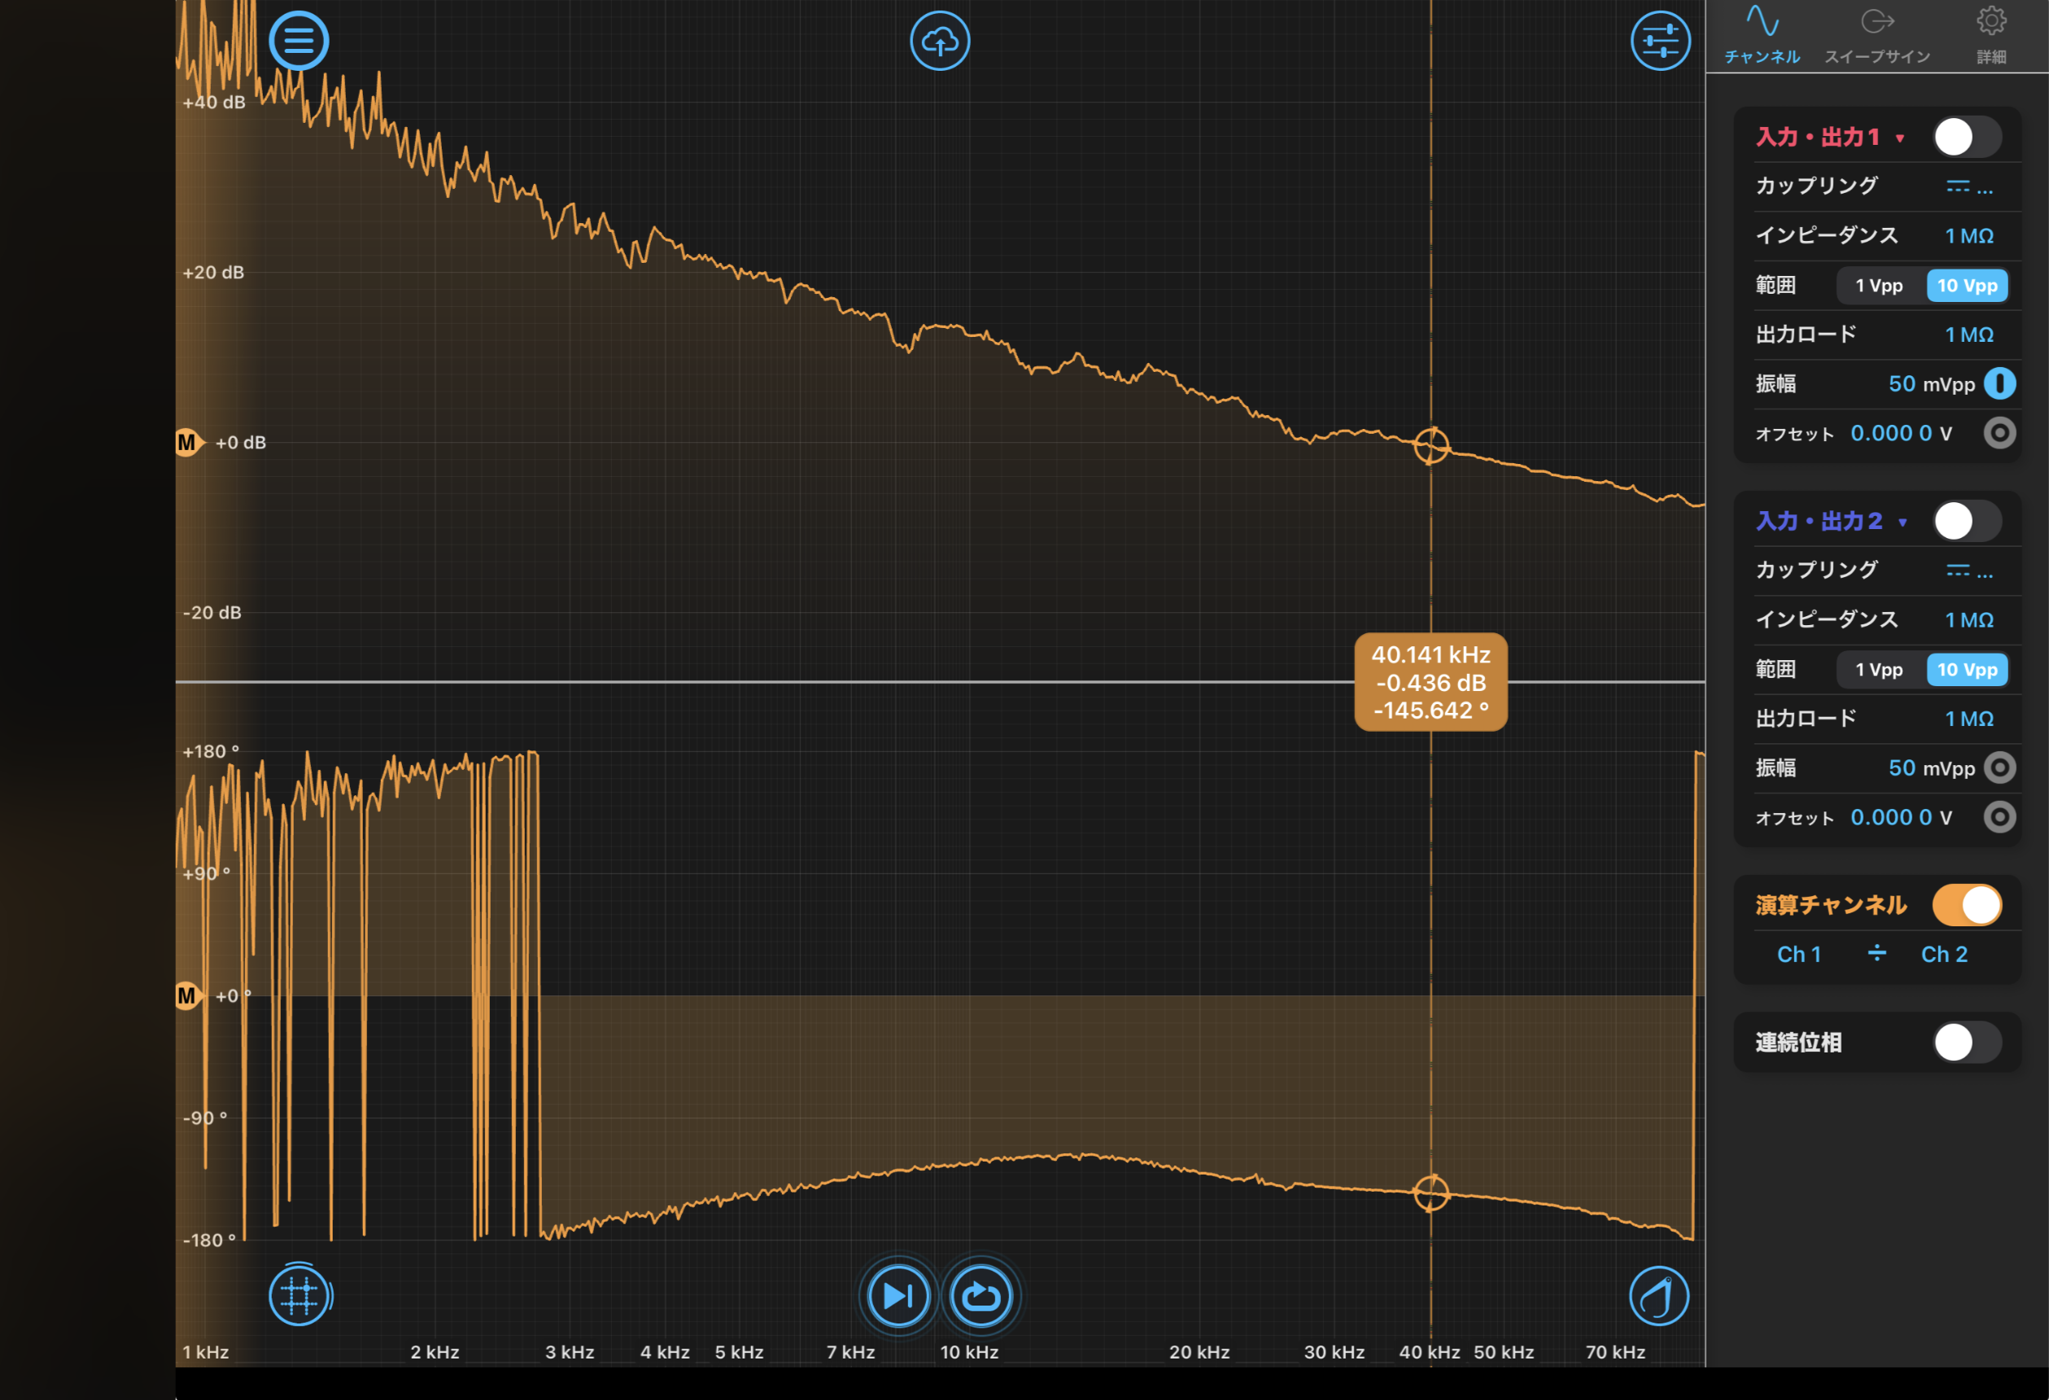Change channel 1 カップリング setting

pos(1968,186)
